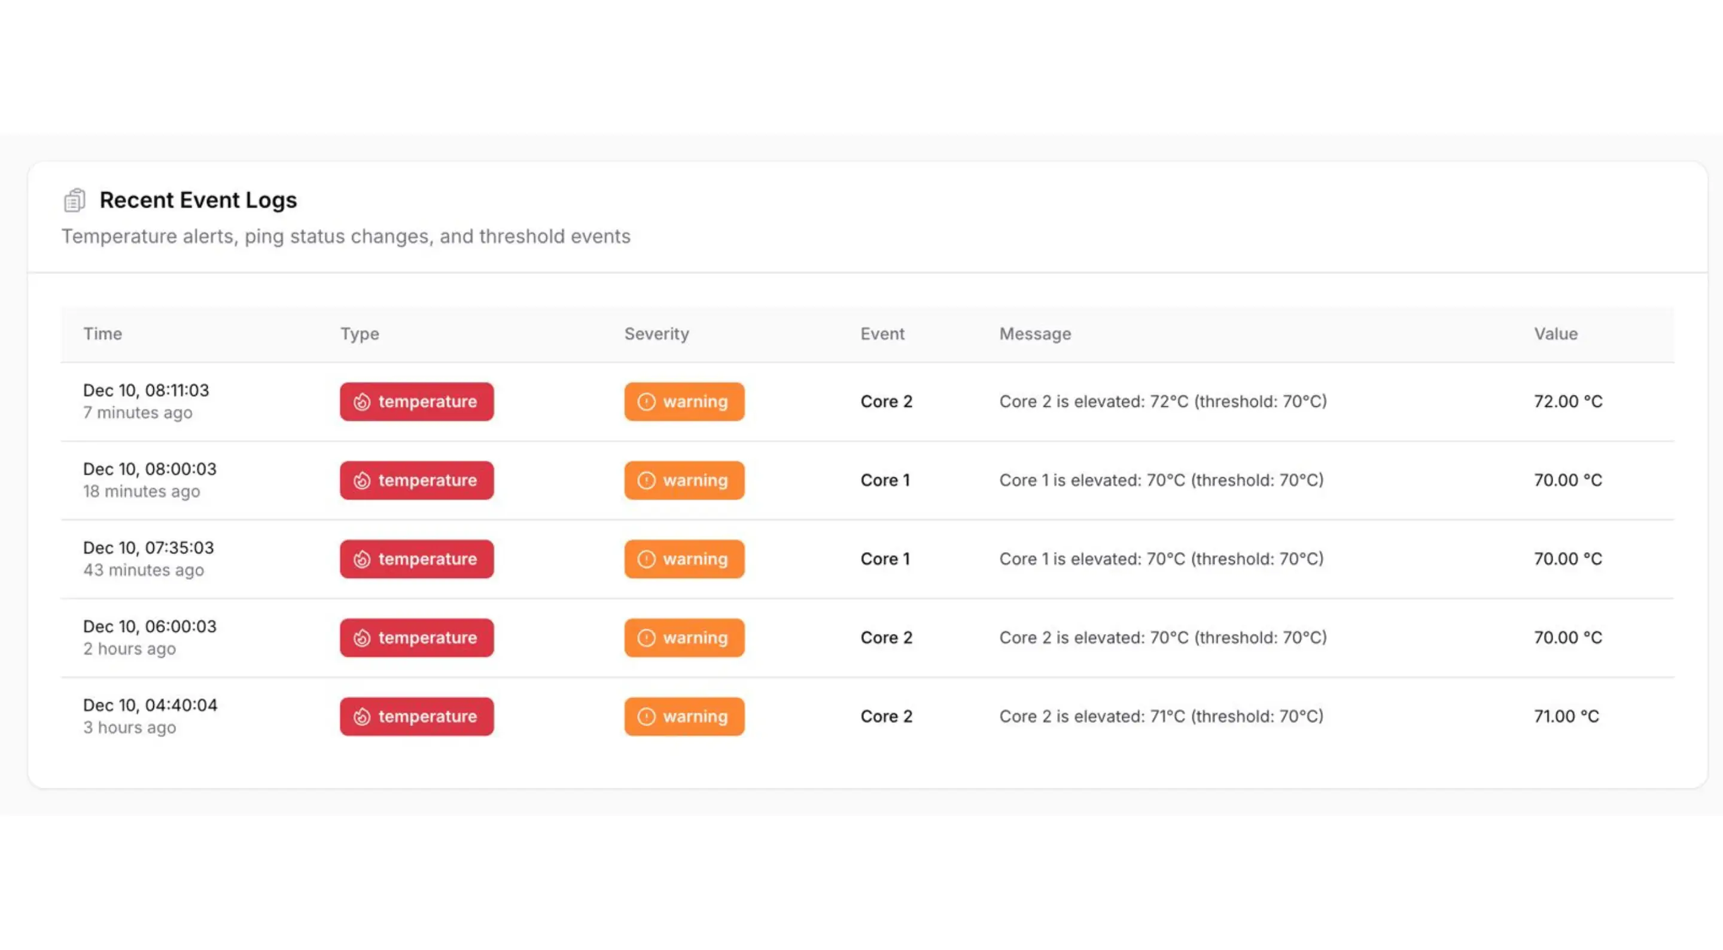The image size is (1723, 950).
Task: Click the message about Core 2 elevated to 71°C
Action: pos(1161,716)
